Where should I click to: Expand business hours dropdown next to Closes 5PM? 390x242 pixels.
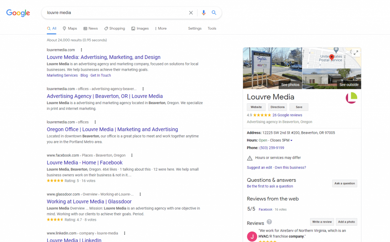pyautogui.click(x=291, y=141)
